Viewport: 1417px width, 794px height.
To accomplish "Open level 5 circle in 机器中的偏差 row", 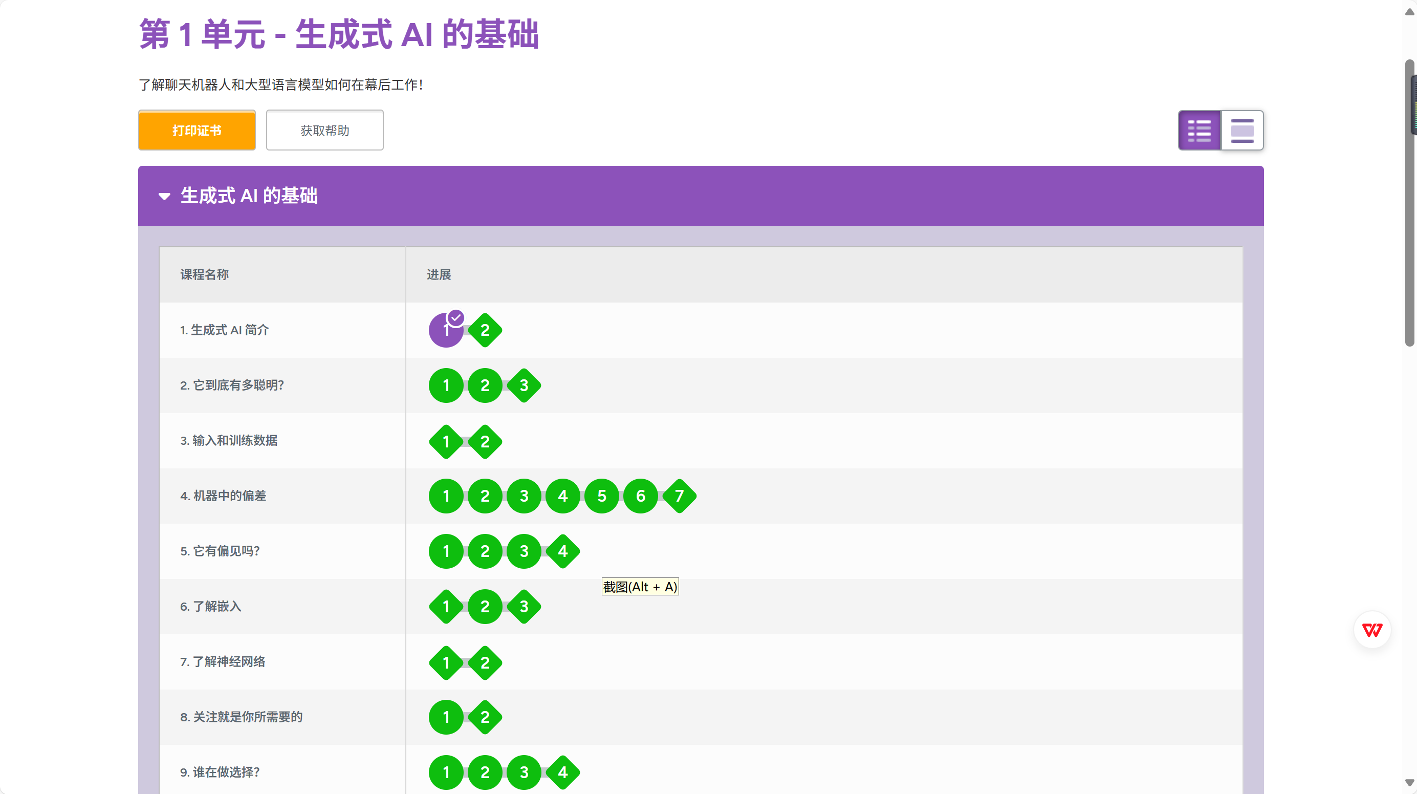I will click(x=602, y=496).
